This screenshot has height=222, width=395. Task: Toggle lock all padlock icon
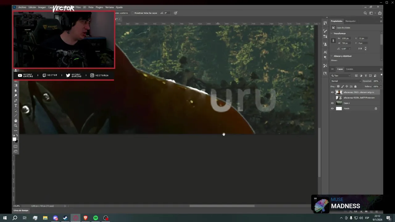click(x=355, y=86)
